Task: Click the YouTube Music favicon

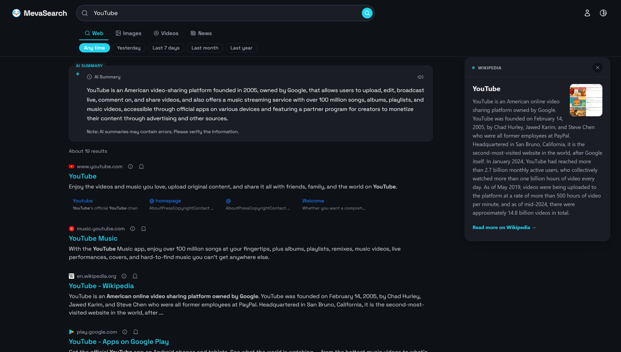Action: [x=71, y=229]
